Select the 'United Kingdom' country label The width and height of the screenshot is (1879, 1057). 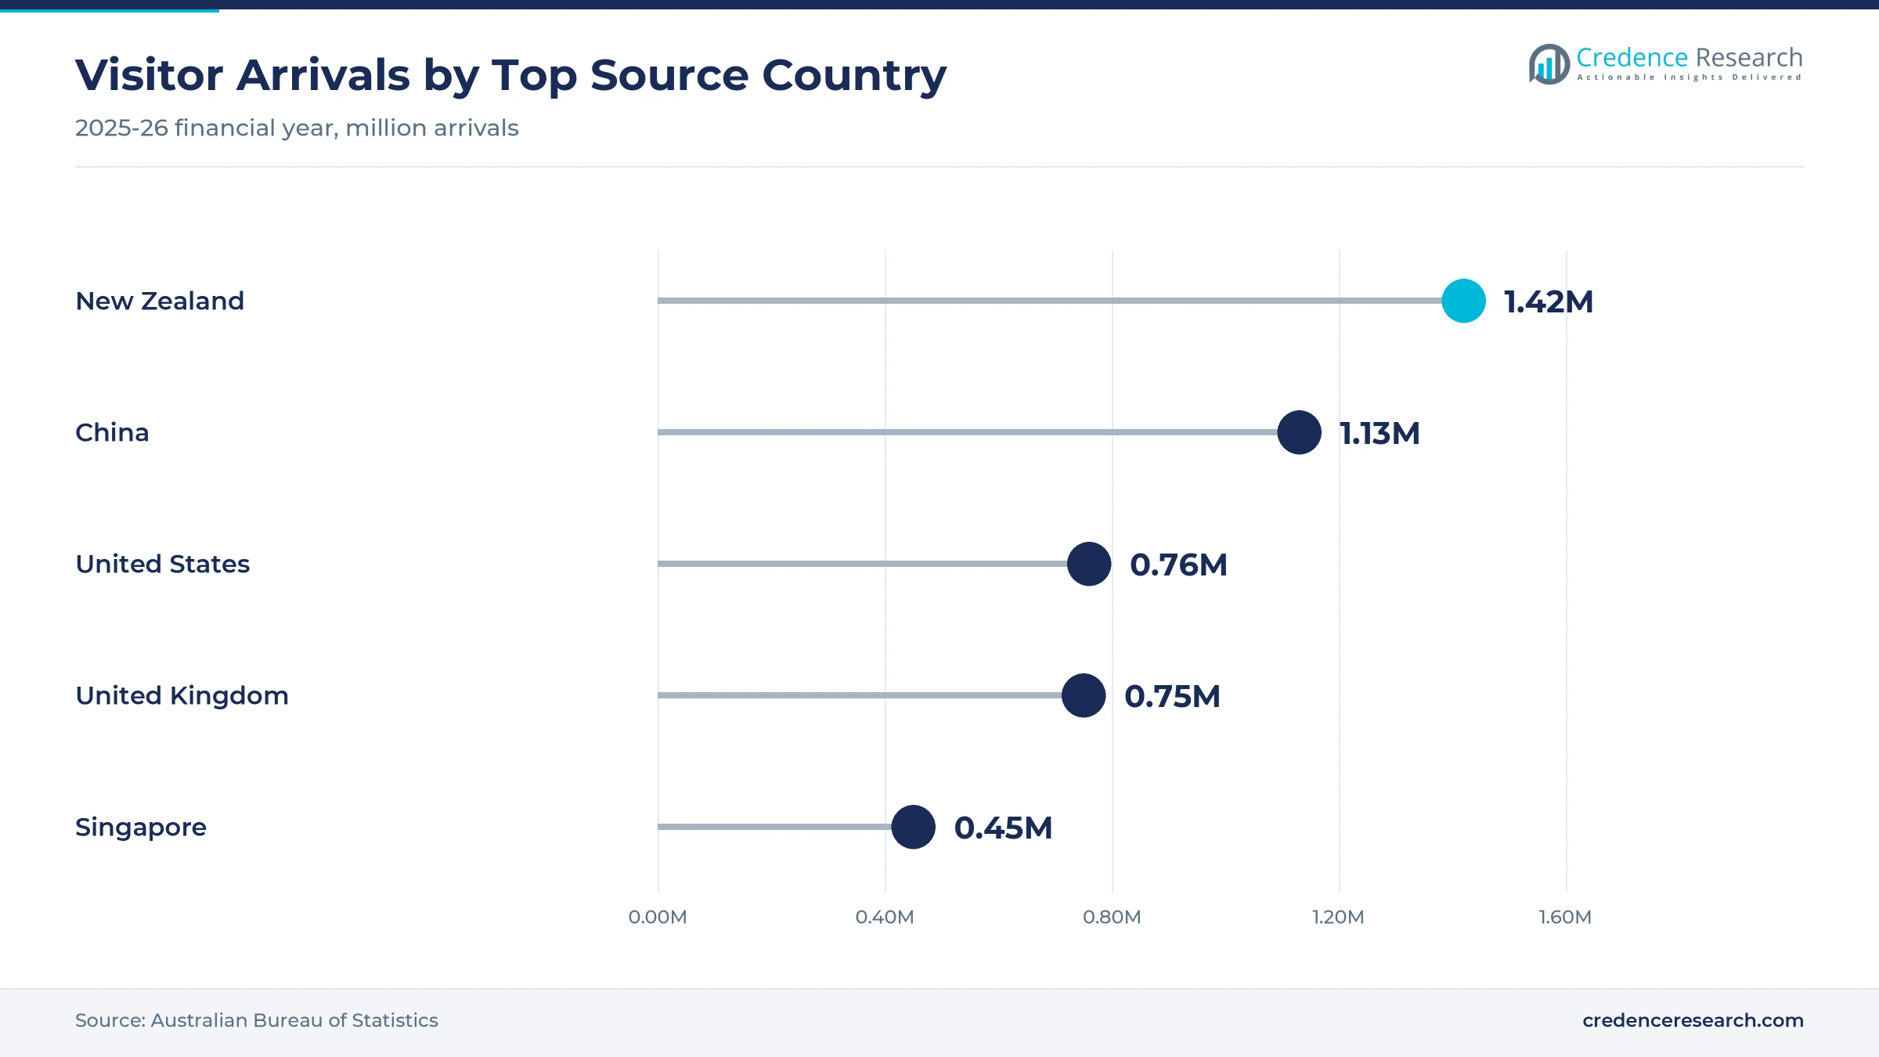[182, 696]
